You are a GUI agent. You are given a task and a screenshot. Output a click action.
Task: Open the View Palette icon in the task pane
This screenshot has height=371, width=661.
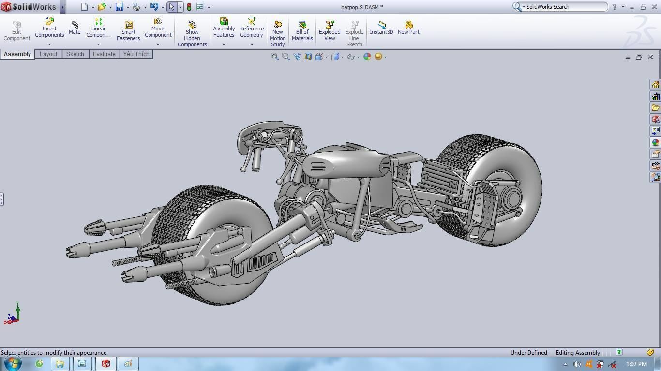click(x=655, y=131)
